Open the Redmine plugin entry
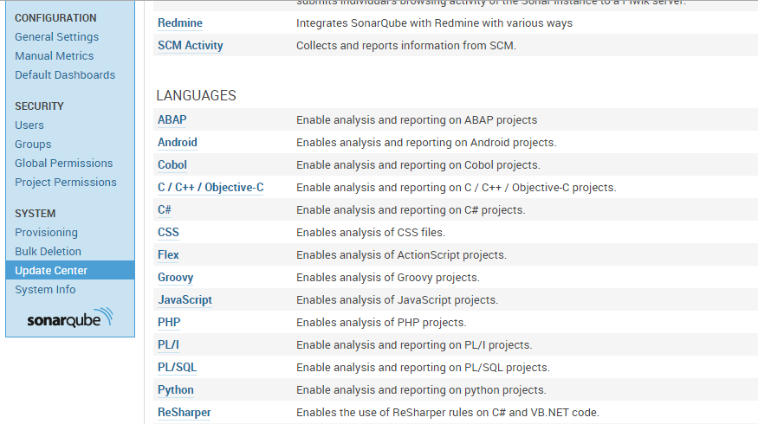Image resolution: width=758 pixels, height=424 pixels. click(x=180, y=23)
